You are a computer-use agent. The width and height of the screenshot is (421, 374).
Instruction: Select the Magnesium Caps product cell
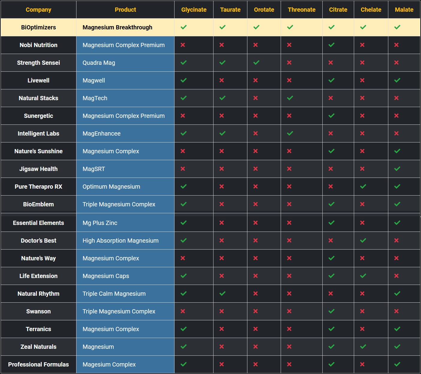click(x=125, y=276)
